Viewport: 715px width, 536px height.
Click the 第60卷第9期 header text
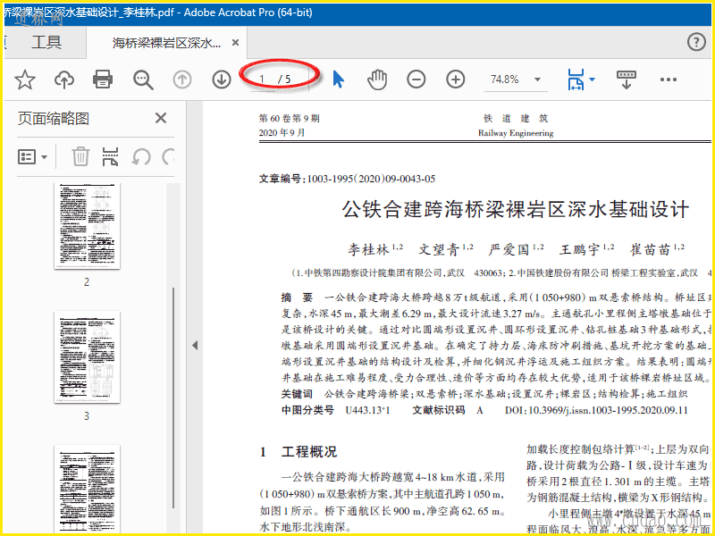pos(289,119)
